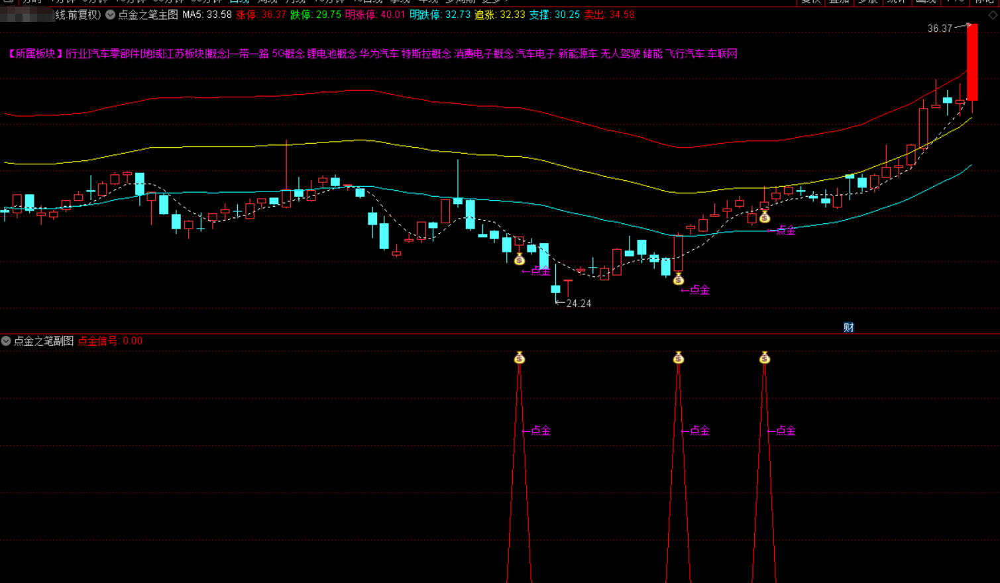Open the 储能 concept

[x=653, y=54]
